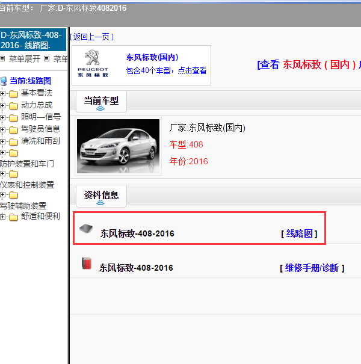Click 当前:线路图 tree root
The image size is (361, 364).
(31, 81)
